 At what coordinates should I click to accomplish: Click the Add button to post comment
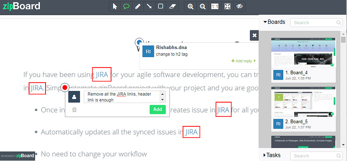[x=157, y=109]
